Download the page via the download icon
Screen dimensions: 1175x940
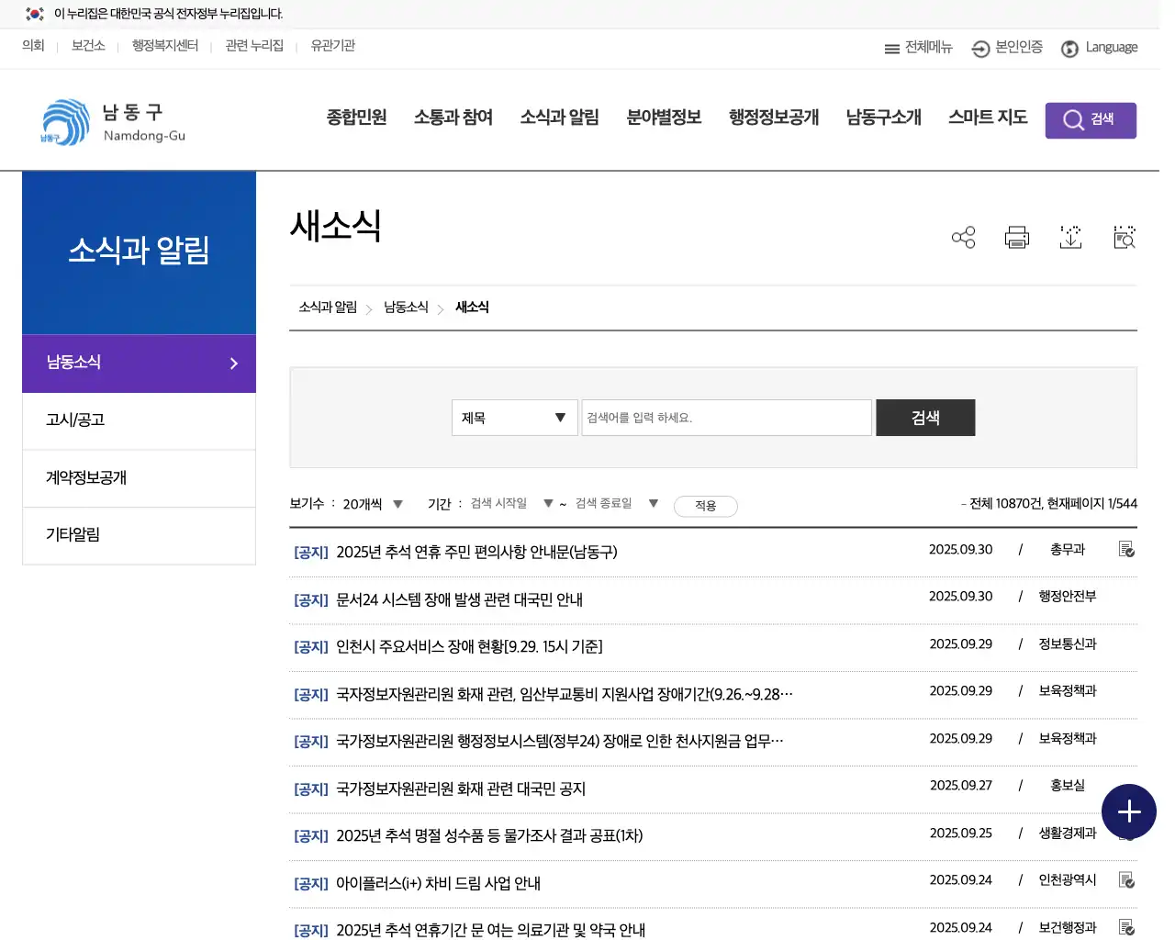[1070, 237]
